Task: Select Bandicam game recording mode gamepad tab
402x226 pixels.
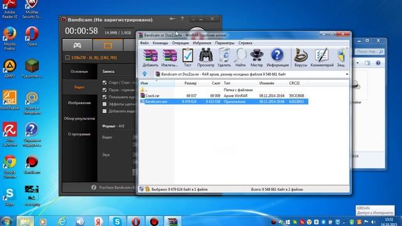Action: click(77, 46)
